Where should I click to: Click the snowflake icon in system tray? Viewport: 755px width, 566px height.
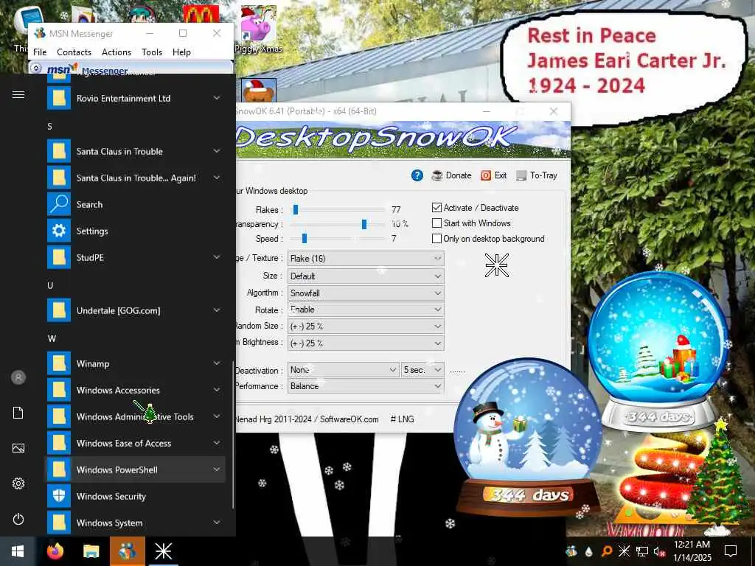[x=624, y=551]
